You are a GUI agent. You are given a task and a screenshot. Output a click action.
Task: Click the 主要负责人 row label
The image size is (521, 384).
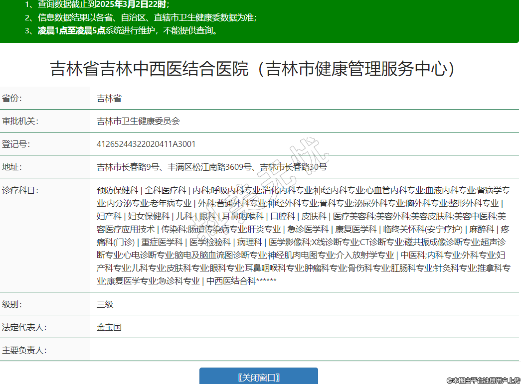[x=24, y=350]
